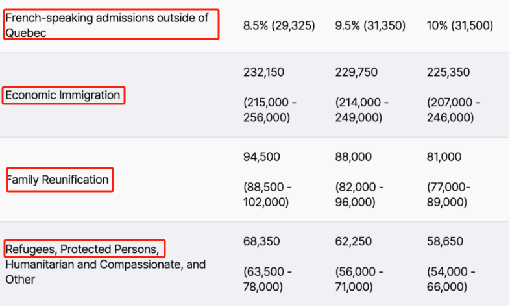Select the Economic Immigration row label
The image size is (510, 307).
63,95
